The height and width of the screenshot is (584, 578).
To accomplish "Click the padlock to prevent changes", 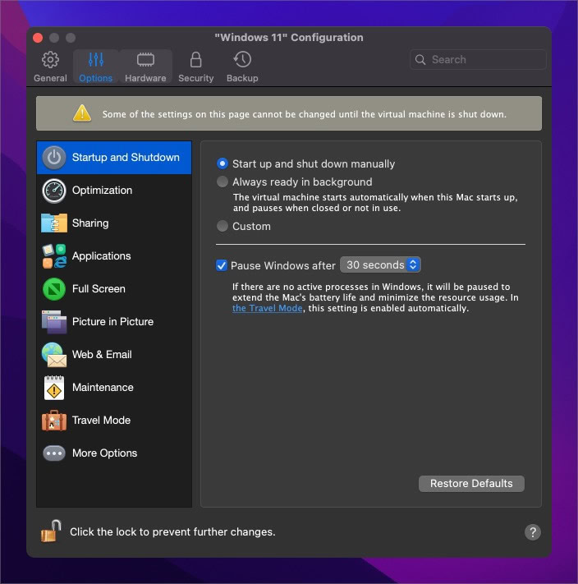I will tap(51, 531).
